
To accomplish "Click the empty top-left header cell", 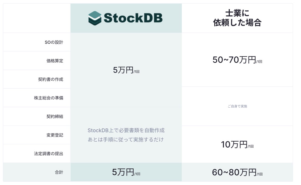I will [37, 18].
